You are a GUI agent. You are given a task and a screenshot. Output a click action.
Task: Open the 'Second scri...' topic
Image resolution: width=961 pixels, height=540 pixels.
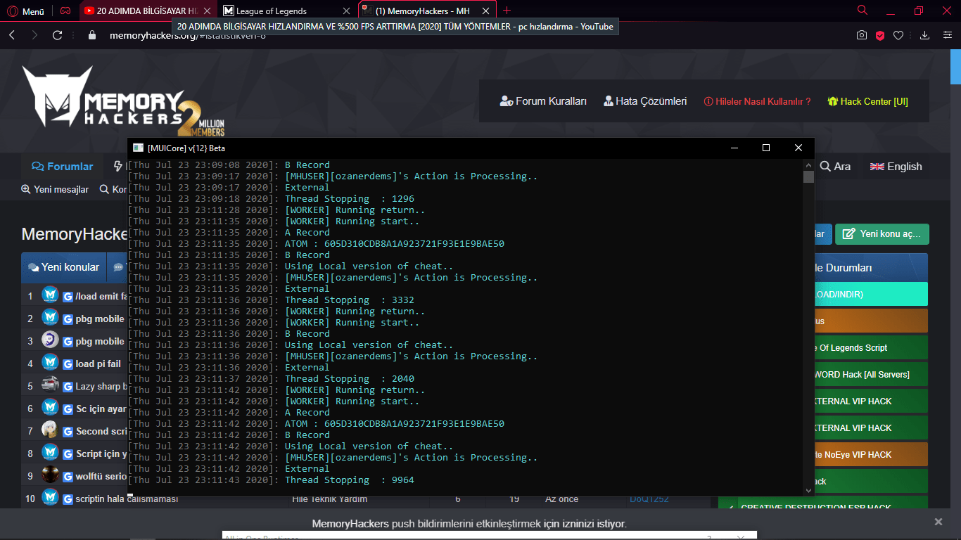tap(101, 431)
